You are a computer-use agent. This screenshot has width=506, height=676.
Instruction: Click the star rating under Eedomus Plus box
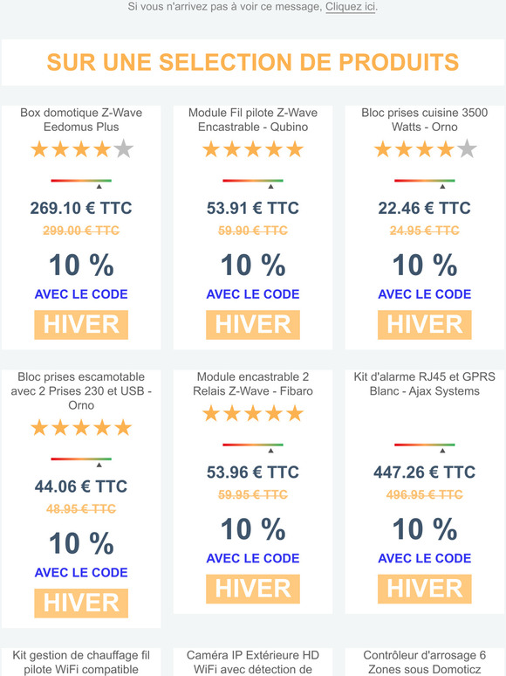click(81, 149)
